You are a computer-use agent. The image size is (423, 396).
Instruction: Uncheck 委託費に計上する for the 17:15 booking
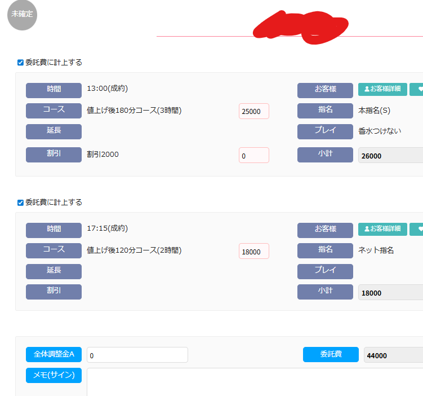[21, 203]
